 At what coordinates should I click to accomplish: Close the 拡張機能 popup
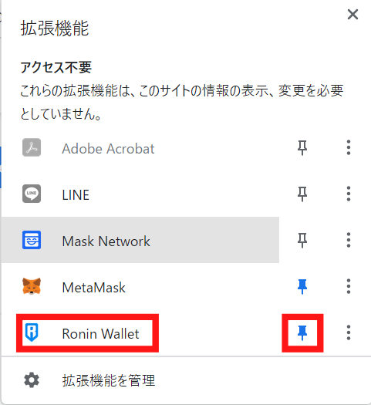coord(352,14)
